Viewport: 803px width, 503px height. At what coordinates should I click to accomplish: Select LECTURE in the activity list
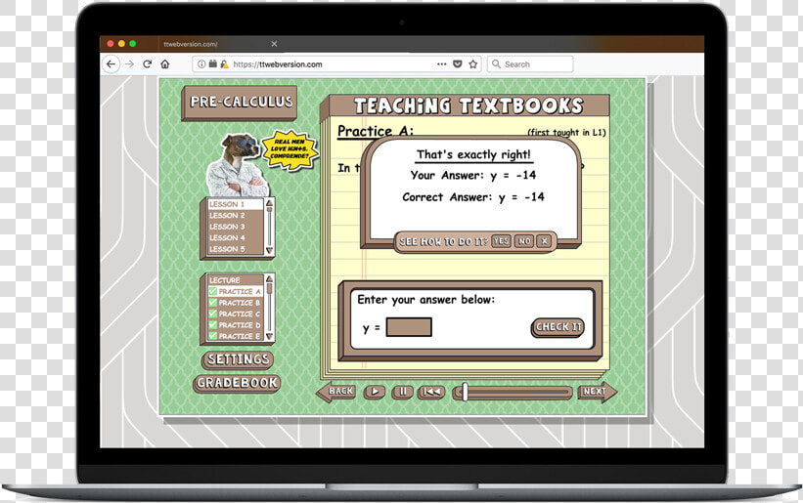[x=235, y=280]
